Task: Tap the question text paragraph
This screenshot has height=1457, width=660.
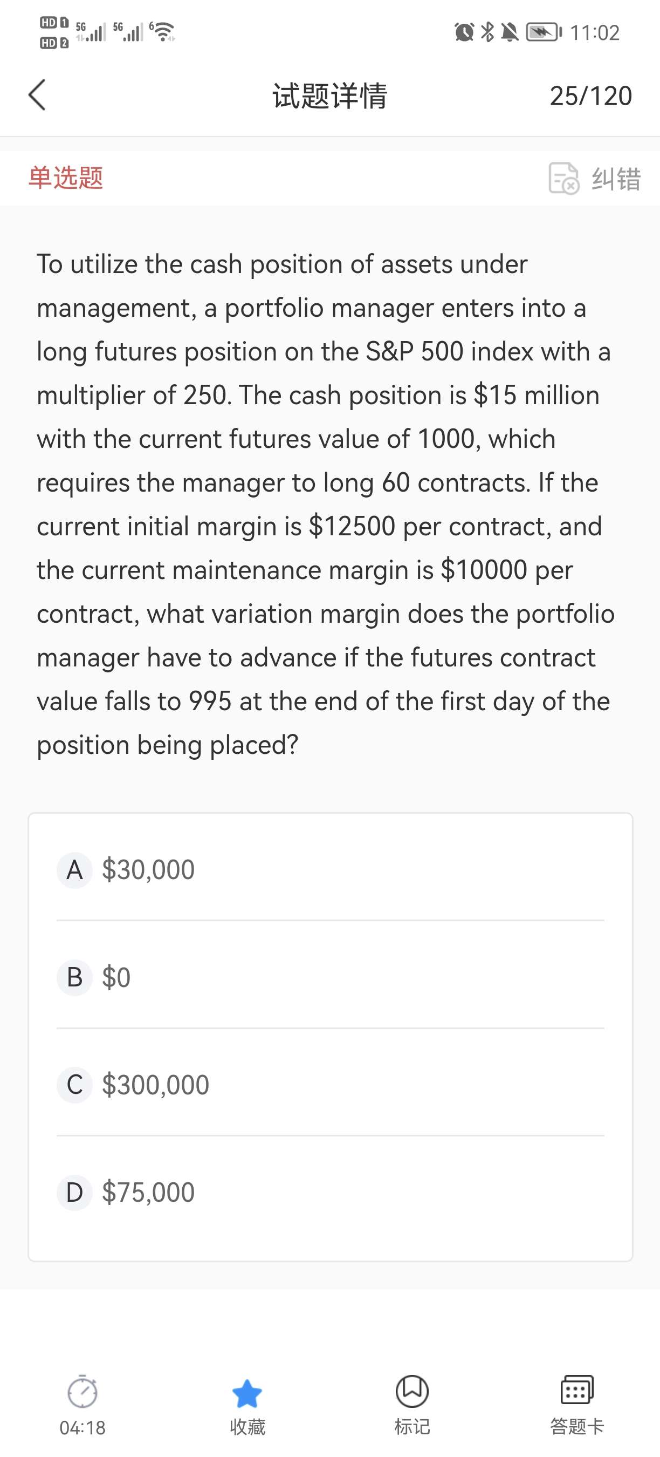Action: click(x=325, y=504)
